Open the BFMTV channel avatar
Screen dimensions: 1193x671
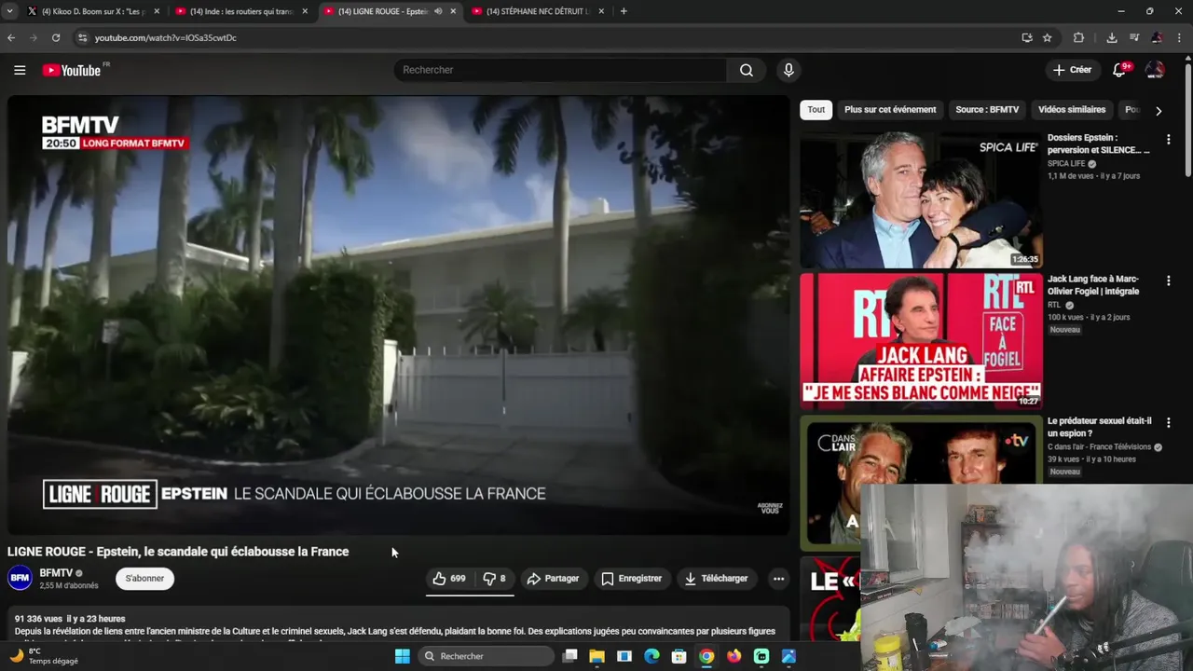click(x=20, y=579)
